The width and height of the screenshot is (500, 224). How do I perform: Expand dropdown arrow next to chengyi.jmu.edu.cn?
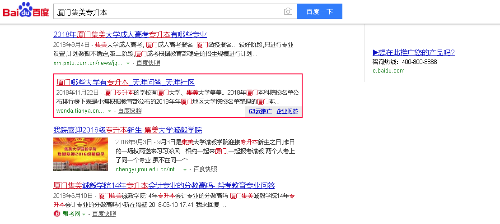coord(185,169)
